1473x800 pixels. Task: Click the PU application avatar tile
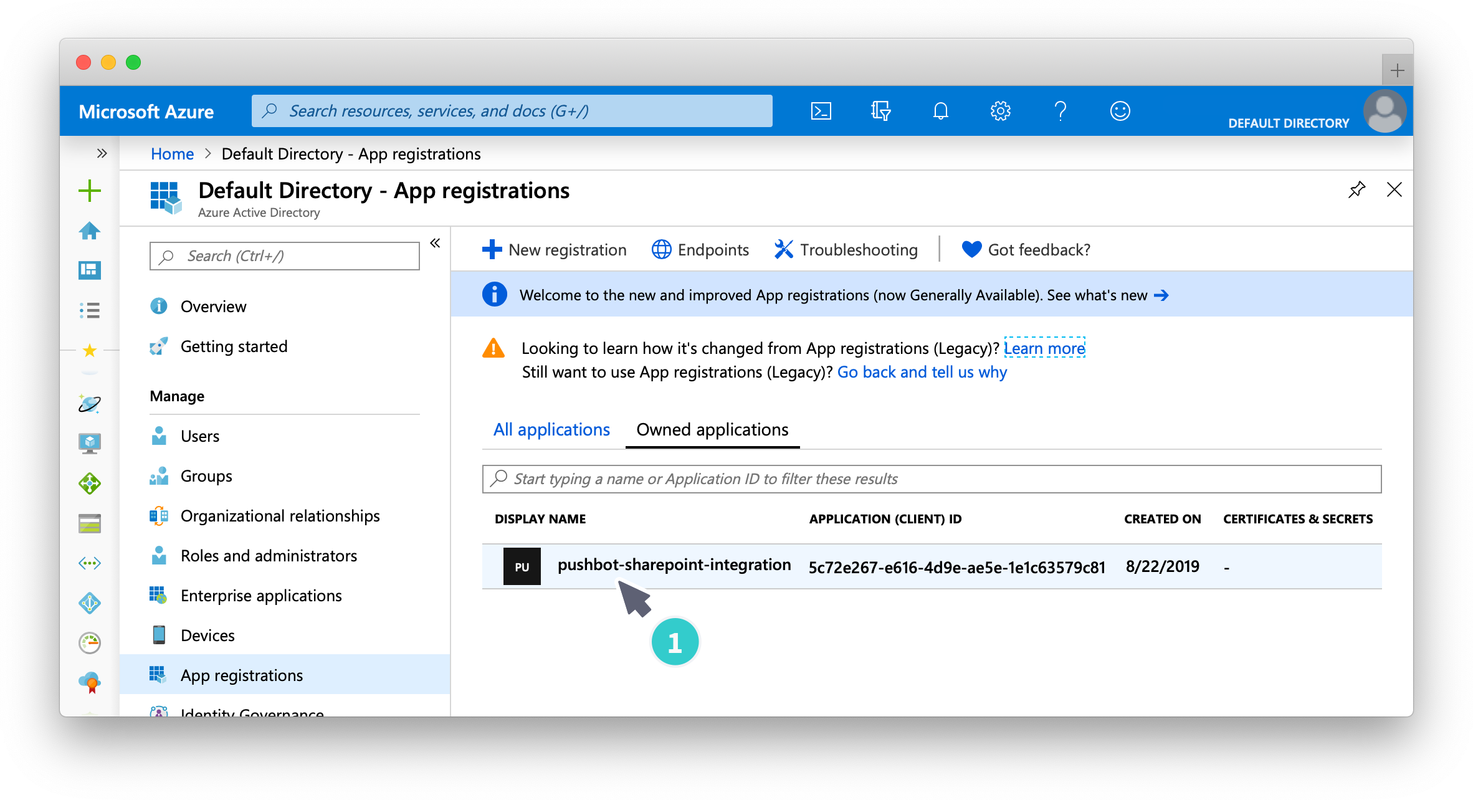pyautogui.click(x=522, y=566)
